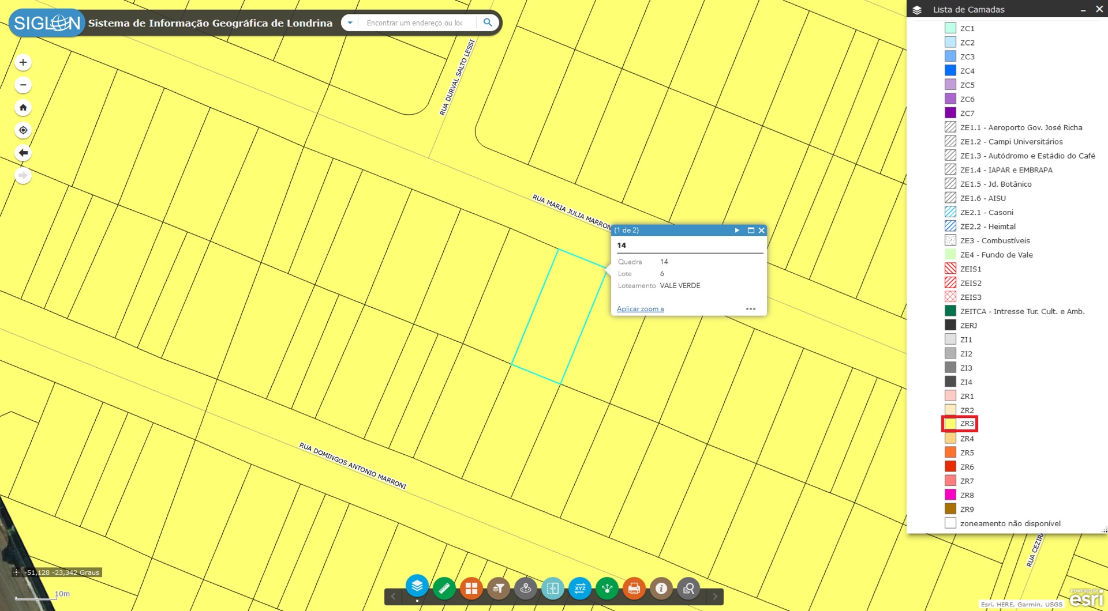Click coordinate capture crosshair icon

[x=16, y=572]
